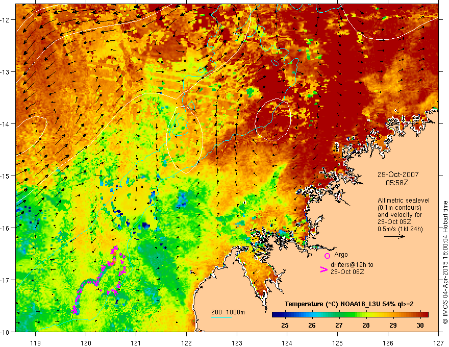Click the 29 value on temperature scale
The width and height of the screenshot is (449, 347).
[393, 326]
